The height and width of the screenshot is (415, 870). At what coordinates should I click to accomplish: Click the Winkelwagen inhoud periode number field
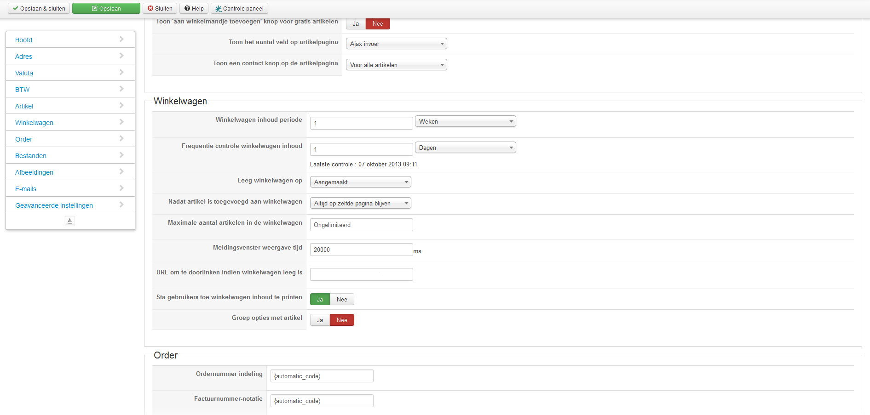tap(361, 123)
